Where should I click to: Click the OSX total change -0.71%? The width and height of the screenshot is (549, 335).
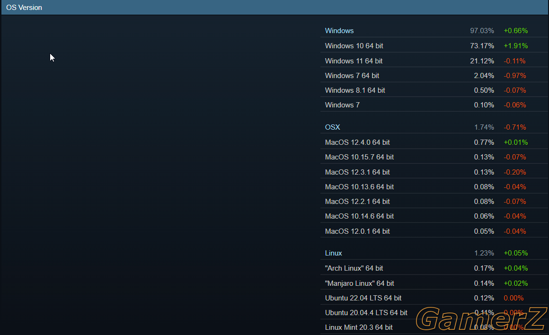pyautogui.click(x=515, y=127)
